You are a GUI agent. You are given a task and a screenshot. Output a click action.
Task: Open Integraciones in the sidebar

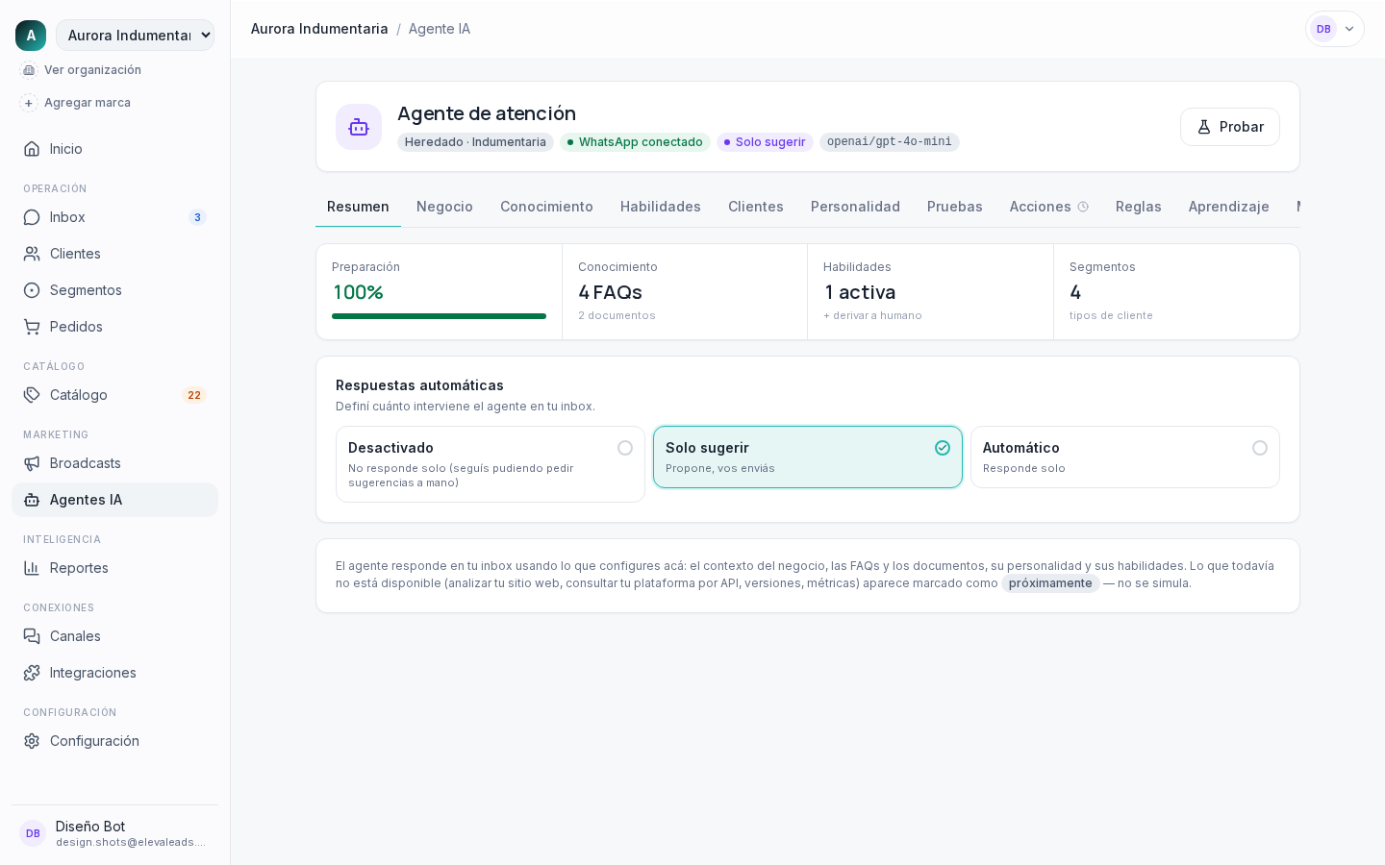(x=114, y=673)
